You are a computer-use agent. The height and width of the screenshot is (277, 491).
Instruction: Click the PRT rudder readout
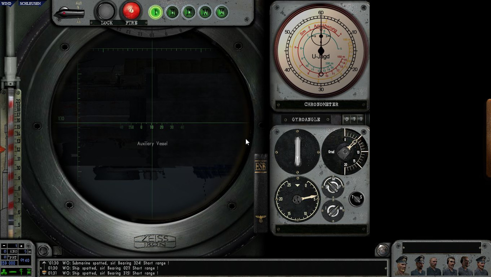point(9,257)
